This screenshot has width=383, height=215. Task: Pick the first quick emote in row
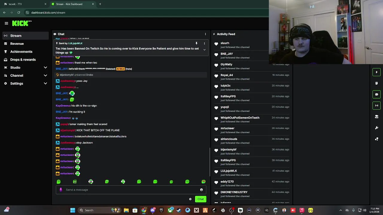coord(59,182)
